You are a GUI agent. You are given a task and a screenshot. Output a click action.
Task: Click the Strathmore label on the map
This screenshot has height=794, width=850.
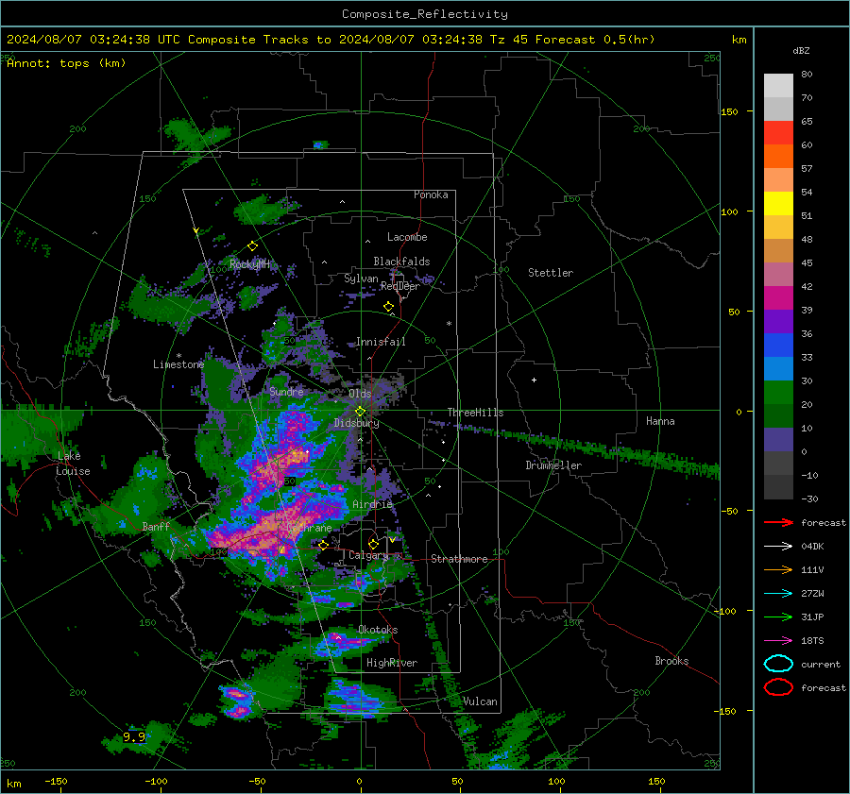(459, 559)
